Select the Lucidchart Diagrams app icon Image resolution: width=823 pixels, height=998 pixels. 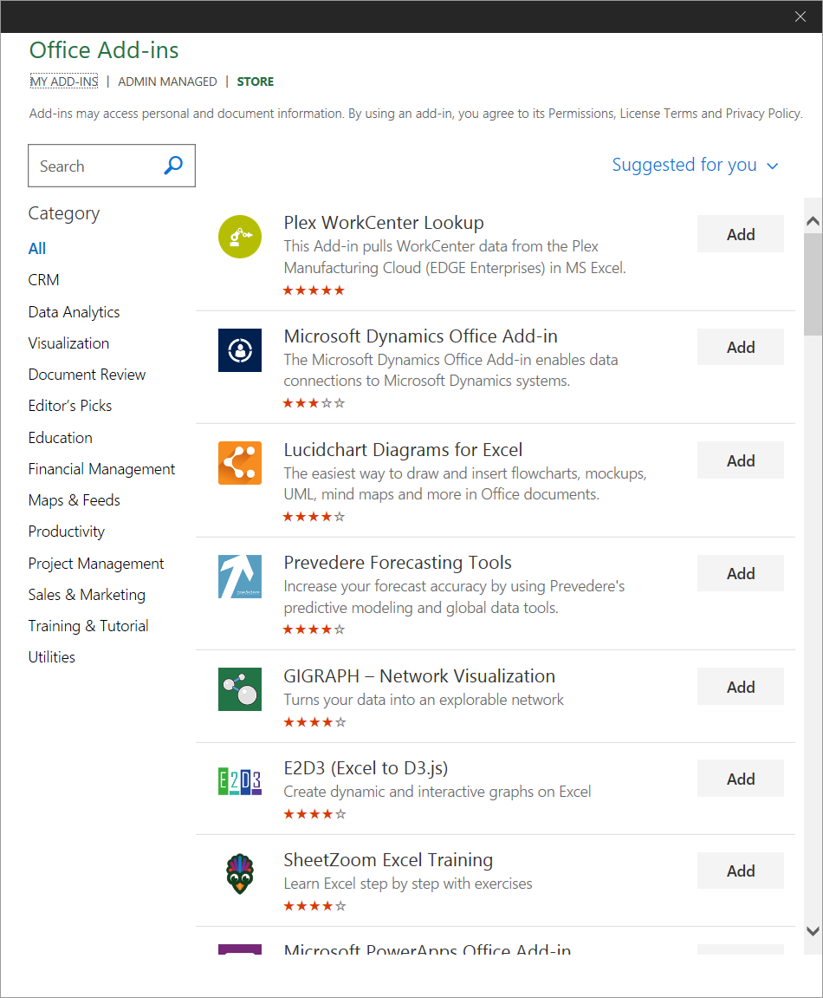[x=239, y=463]
